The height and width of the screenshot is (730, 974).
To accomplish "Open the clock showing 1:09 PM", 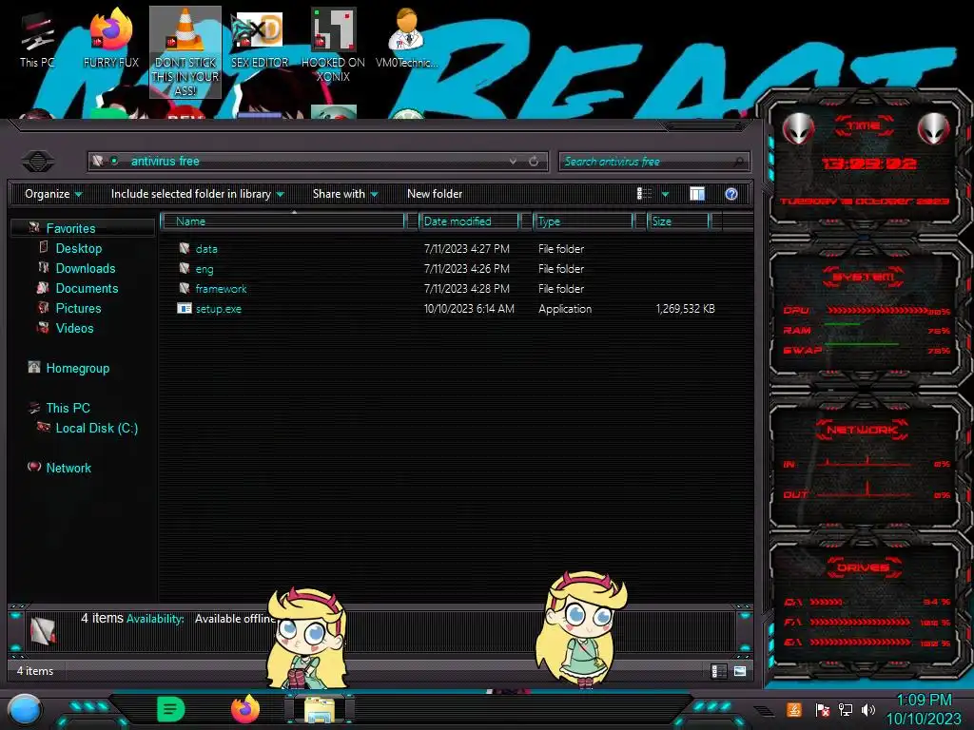I will click(924, 709).
